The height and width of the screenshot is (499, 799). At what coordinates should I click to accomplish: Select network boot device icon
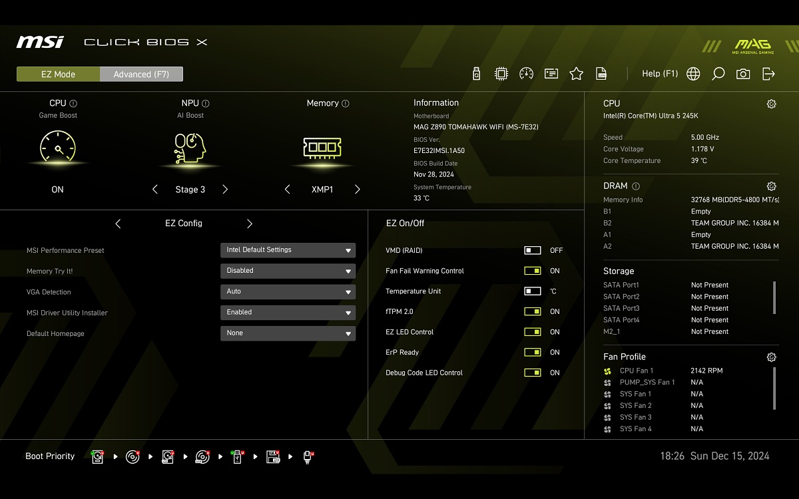308,456
